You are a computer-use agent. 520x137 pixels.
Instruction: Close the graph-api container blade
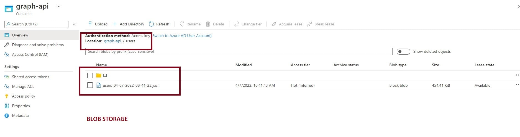point(518,7)
